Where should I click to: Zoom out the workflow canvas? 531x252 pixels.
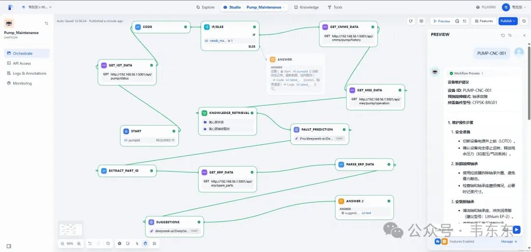click(x=62, y=244)
